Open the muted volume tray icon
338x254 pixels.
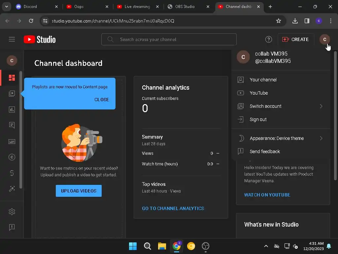point(295,246)
